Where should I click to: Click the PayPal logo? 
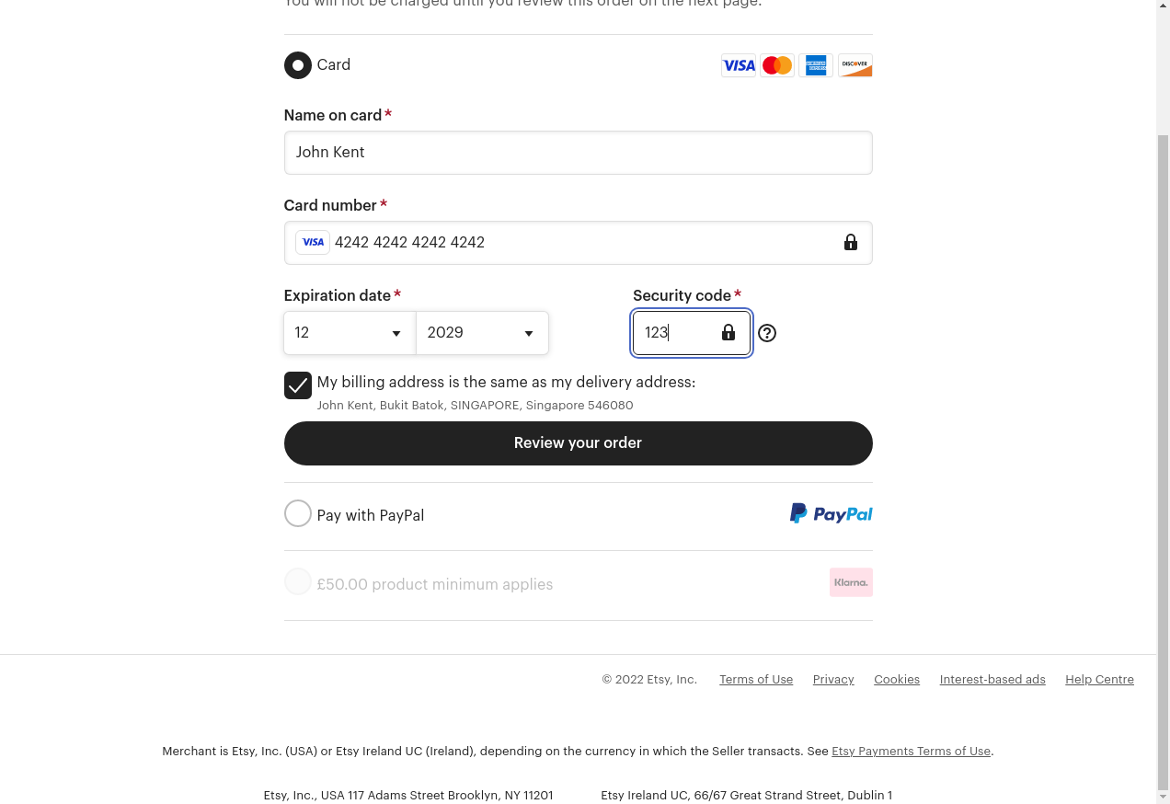point(832,513)
